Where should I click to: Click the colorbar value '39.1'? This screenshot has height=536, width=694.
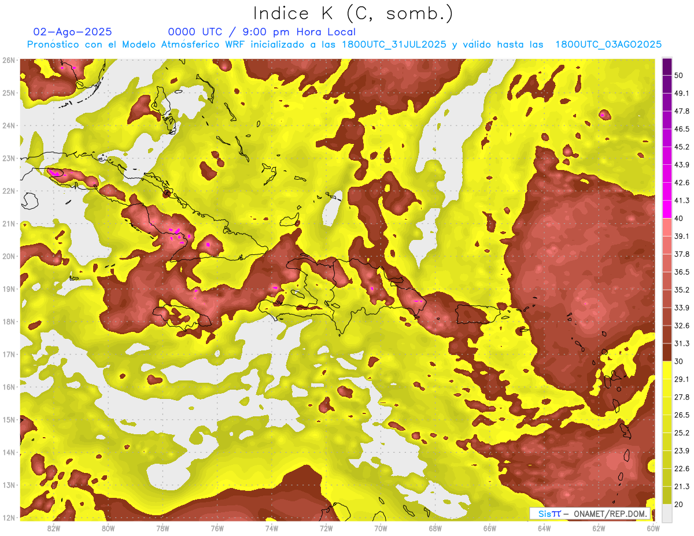(682, 236)
